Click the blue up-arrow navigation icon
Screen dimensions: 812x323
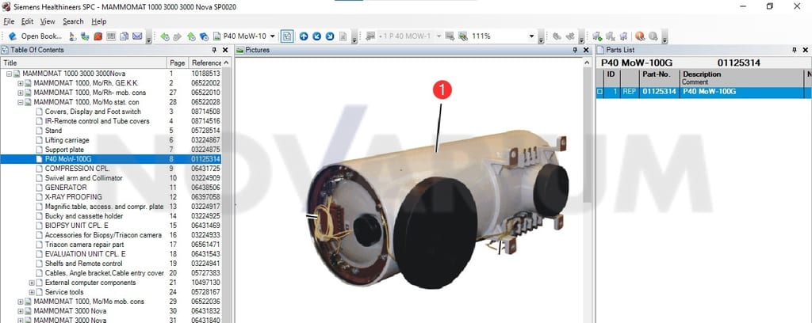tap(304, 36)
